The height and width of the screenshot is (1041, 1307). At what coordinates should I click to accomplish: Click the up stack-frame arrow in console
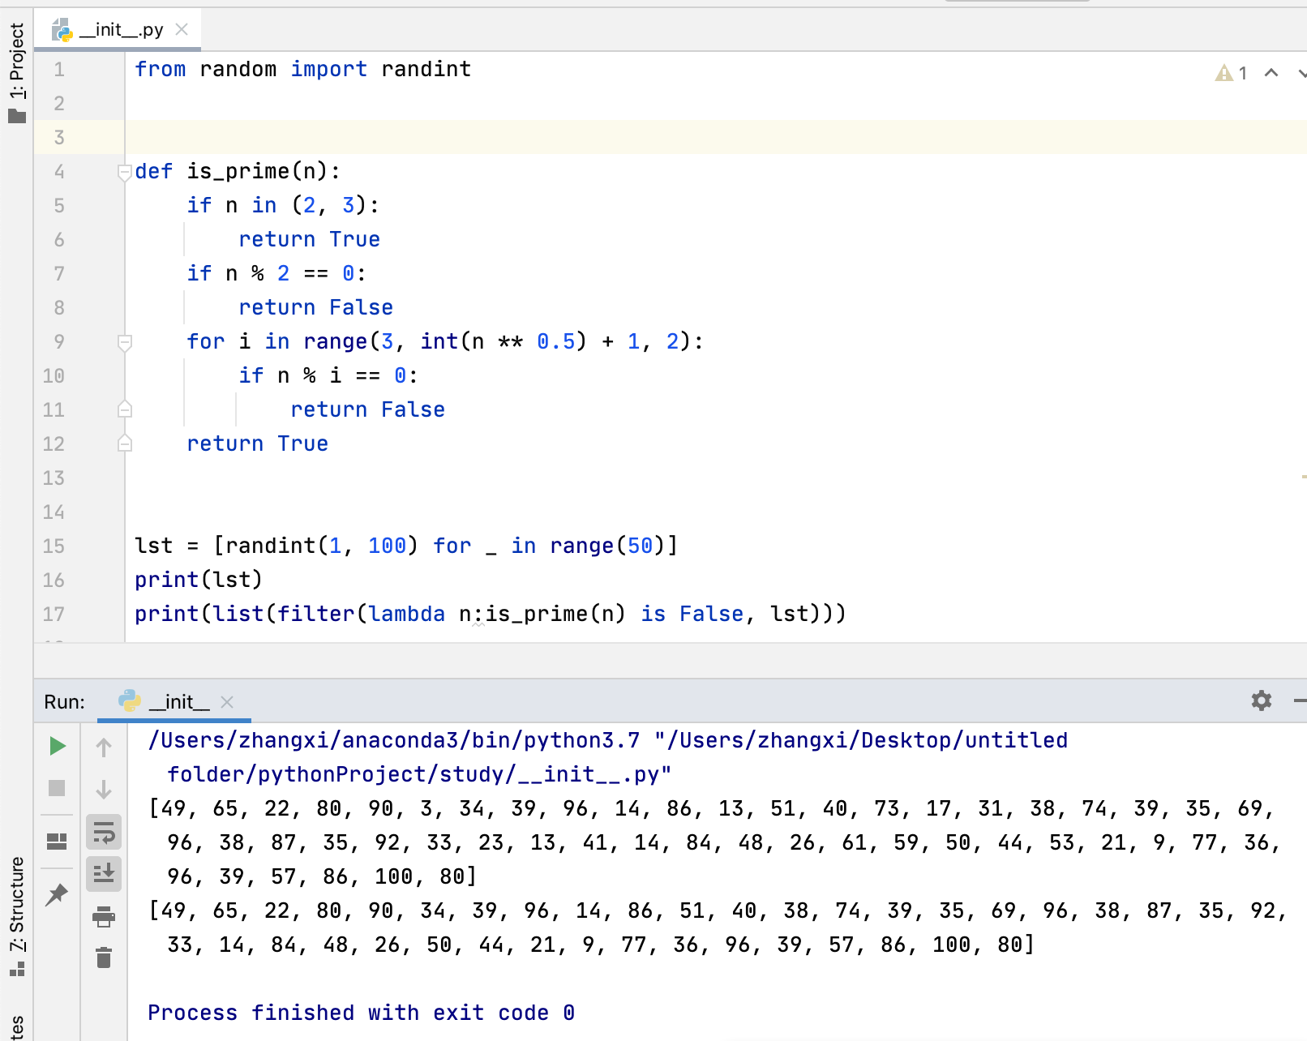103,747
